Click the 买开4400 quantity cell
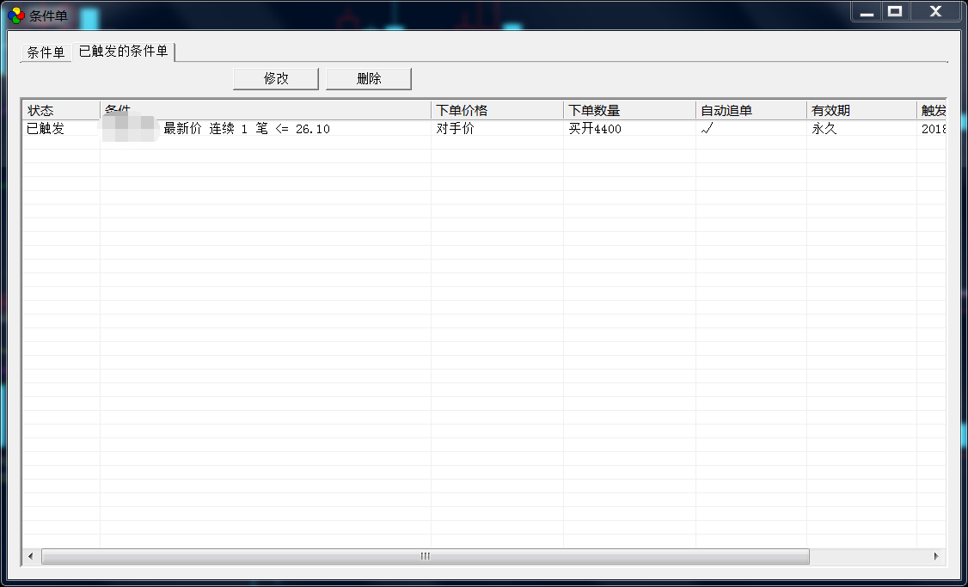Viewport: 968px width, 587px height. [x=595, y=128]
